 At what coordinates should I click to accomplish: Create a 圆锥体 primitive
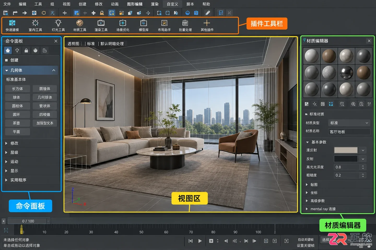(x=45, y=89)
